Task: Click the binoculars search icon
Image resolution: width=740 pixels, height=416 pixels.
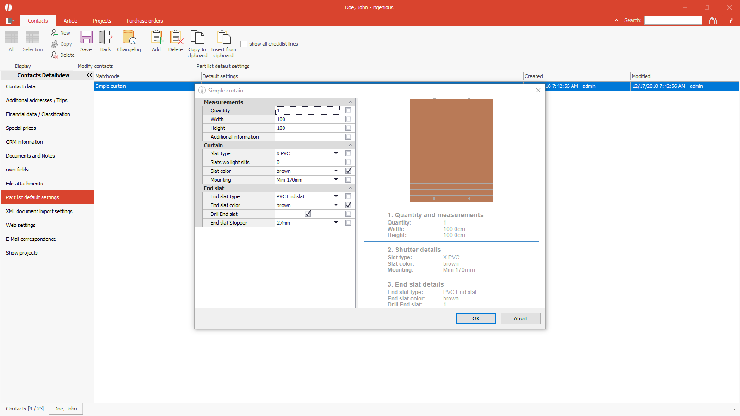Action: [x=713, y=20]
